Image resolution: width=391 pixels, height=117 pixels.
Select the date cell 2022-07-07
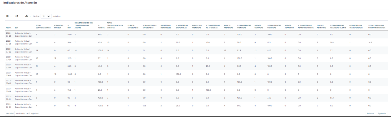9,106
